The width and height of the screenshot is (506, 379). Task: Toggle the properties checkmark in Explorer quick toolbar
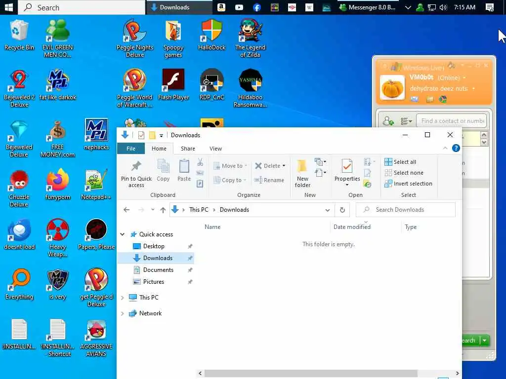tap(141, 135)
